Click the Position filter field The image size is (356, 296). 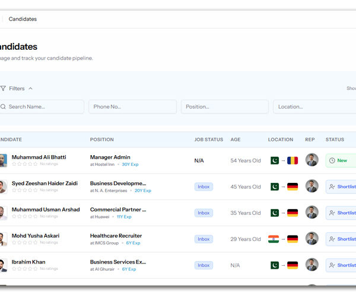tap(224, 107)
